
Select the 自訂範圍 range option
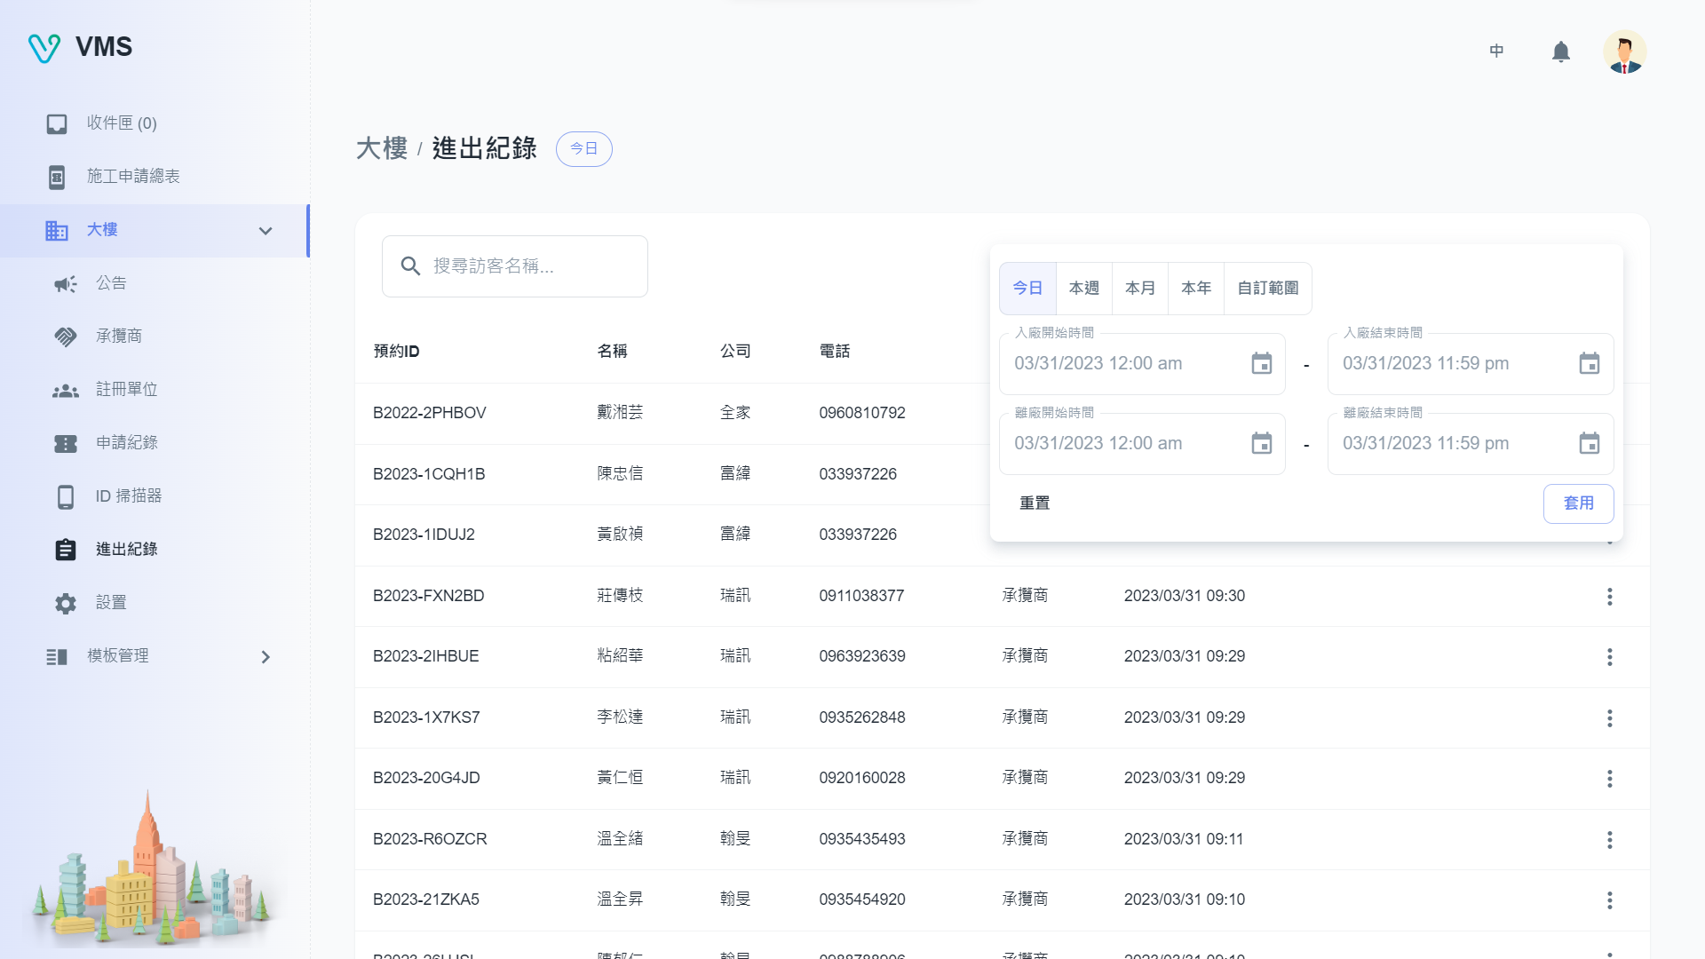(x=1267, y=289)
